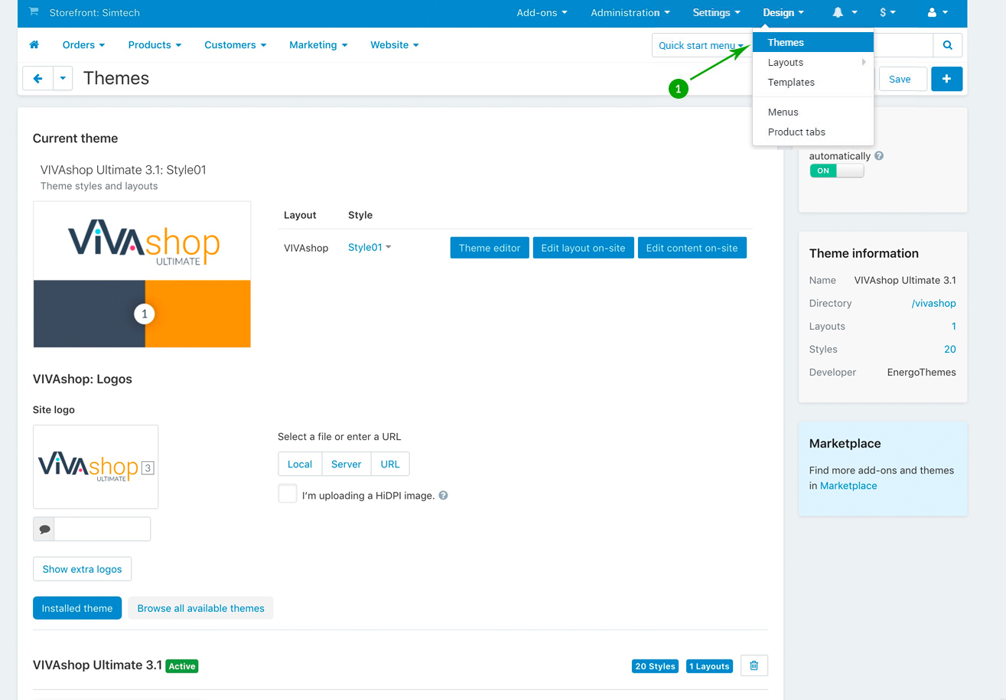Click the orange color block in preview

(198, 314)
